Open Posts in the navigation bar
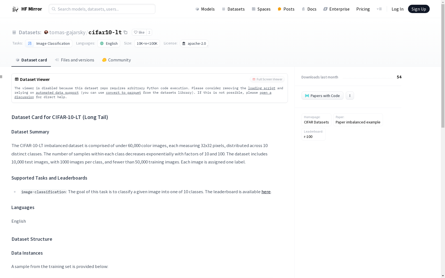The image size is (445, 278). (286, 9)
